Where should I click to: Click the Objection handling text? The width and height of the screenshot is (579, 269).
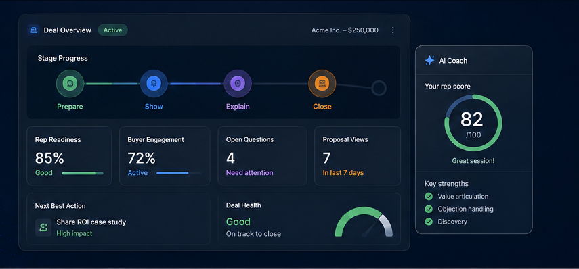click(465, 209)
